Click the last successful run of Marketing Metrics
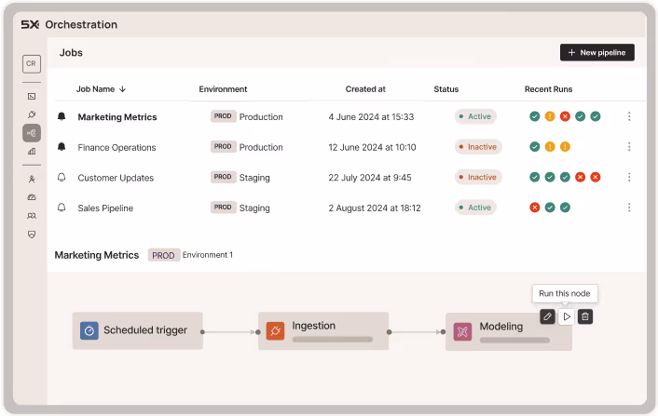The image size is (658, 416). click(596, 116)
